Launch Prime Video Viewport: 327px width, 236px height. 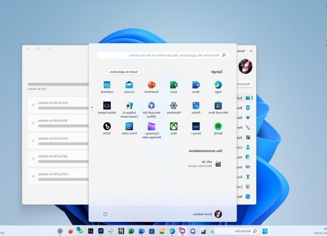(x=129, y=129)
